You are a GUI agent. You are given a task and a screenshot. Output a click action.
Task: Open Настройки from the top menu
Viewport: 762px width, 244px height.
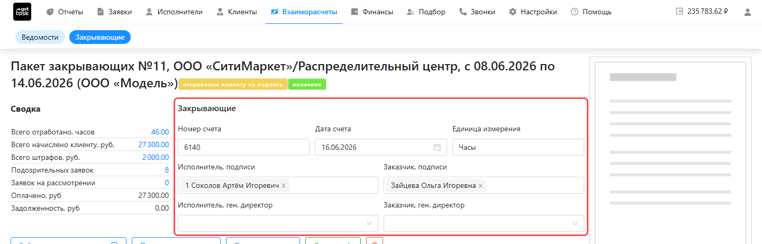pos(533,12)
